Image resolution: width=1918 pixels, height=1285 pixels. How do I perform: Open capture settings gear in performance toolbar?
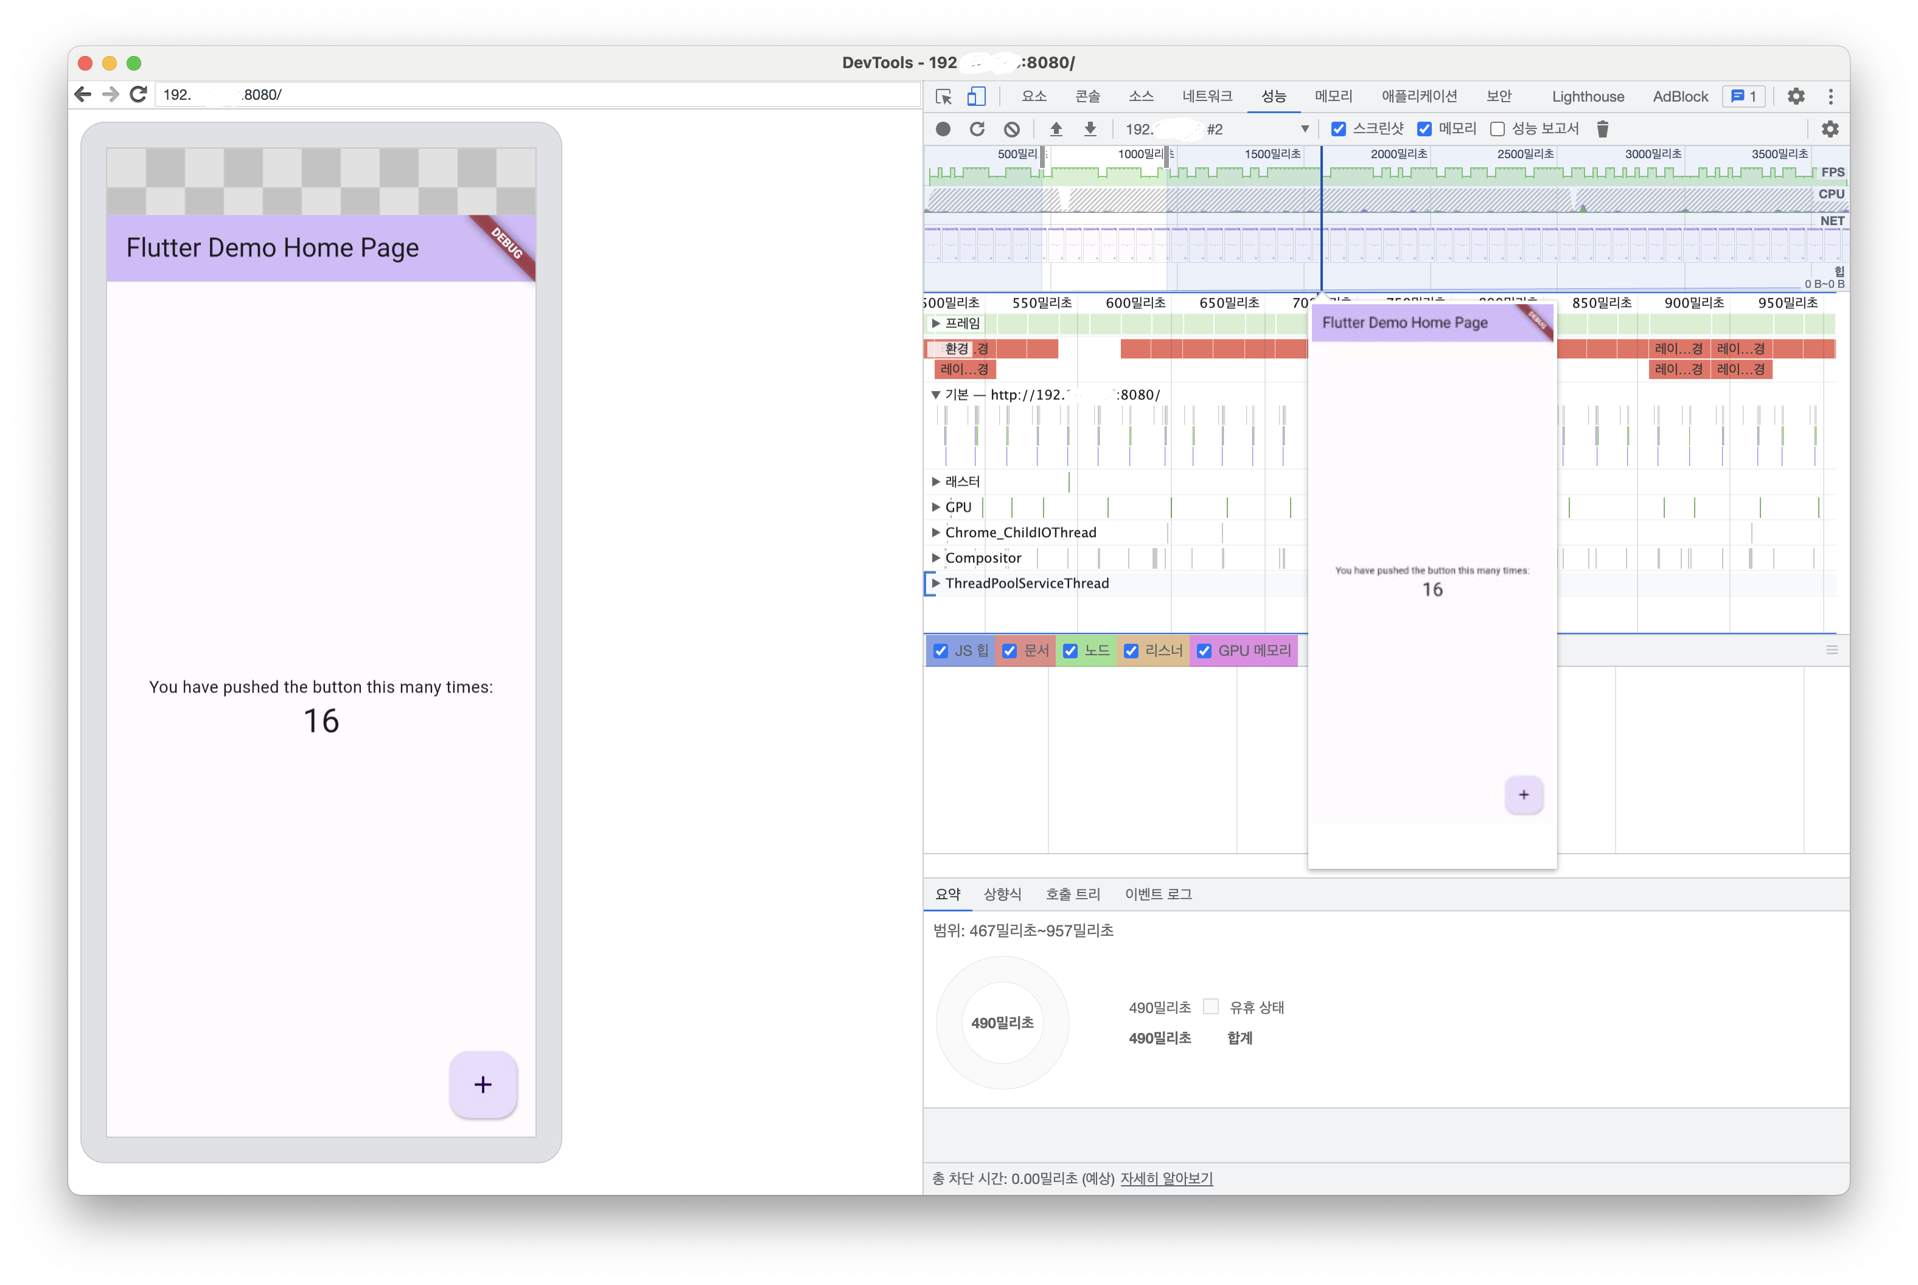(1830, 130)
